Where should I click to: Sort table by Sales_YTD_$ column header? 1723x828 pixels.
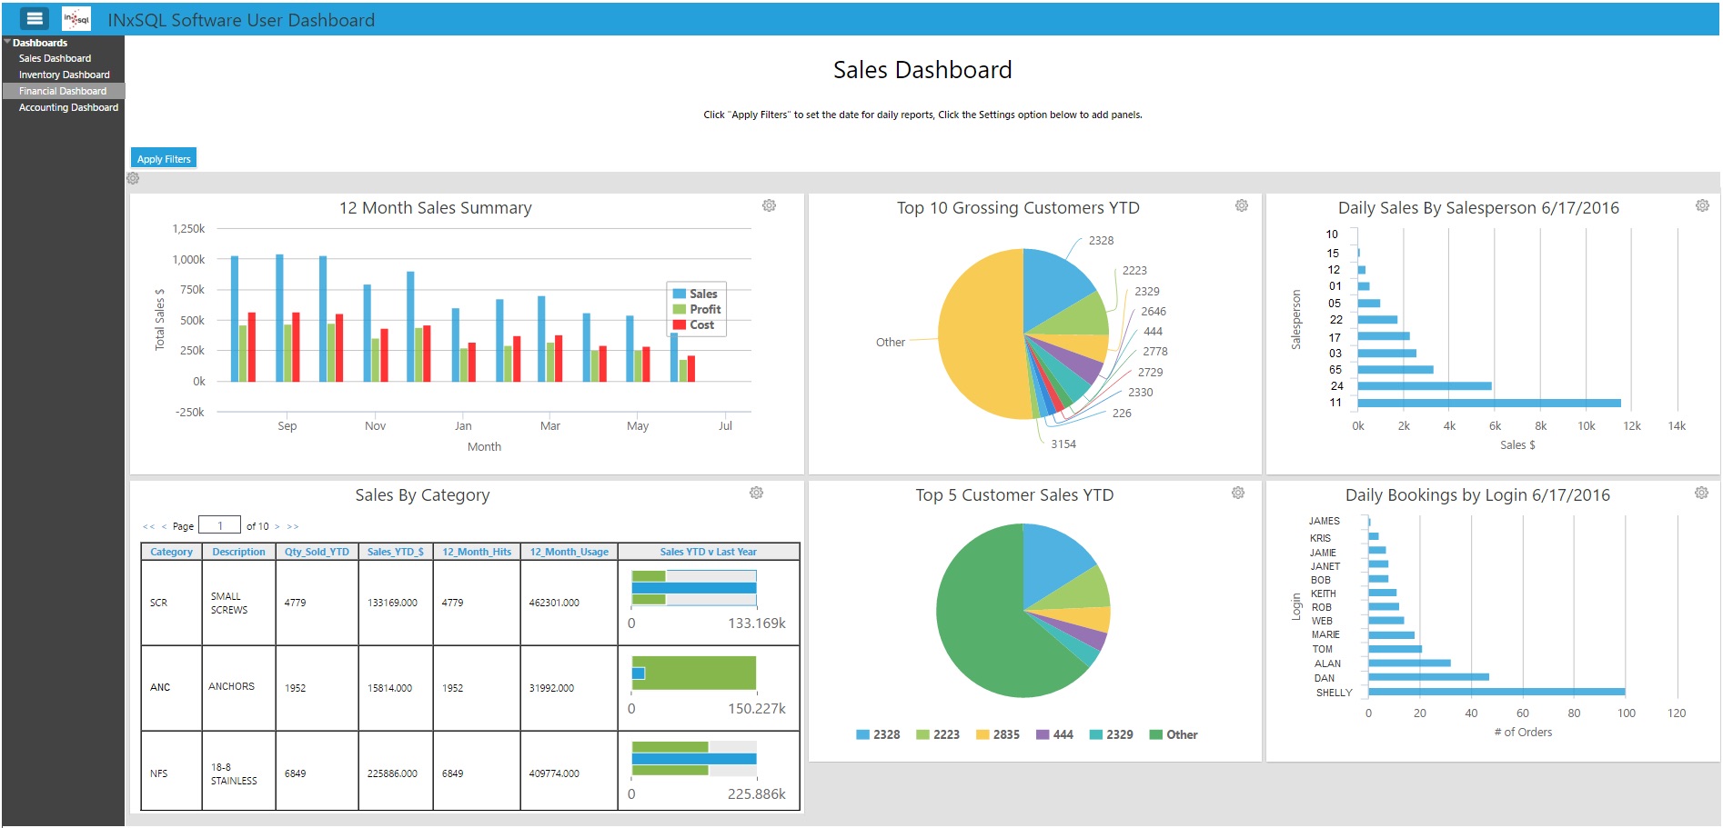point(396,552)
